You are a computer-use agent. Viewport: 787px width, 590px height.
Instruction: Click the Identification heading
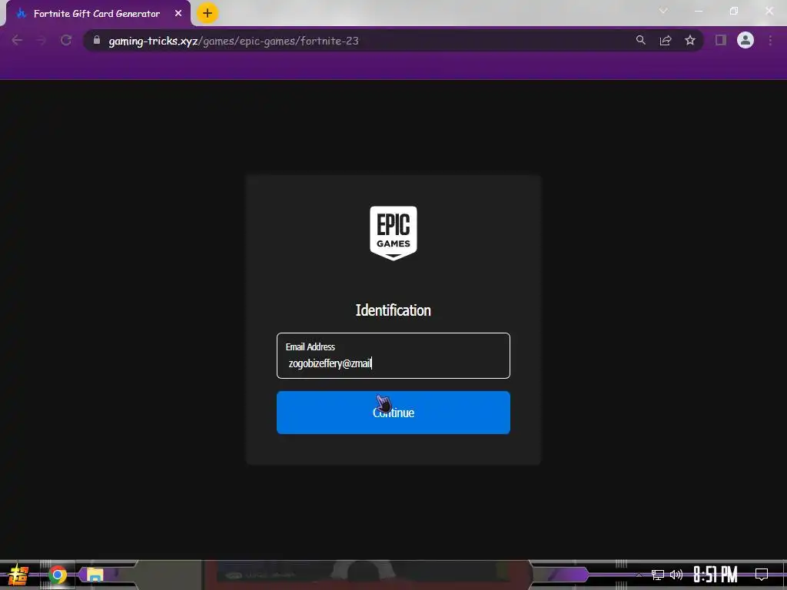[393, 310]
